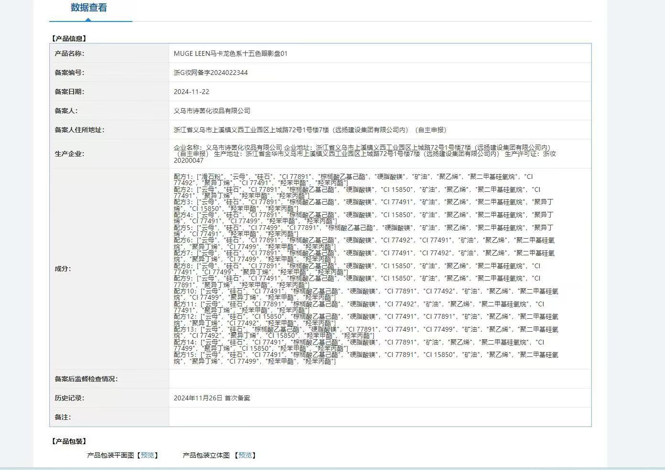Click the 产品包装立体图 label text
This screenshot has height=470, width=665.
(206, 455)
